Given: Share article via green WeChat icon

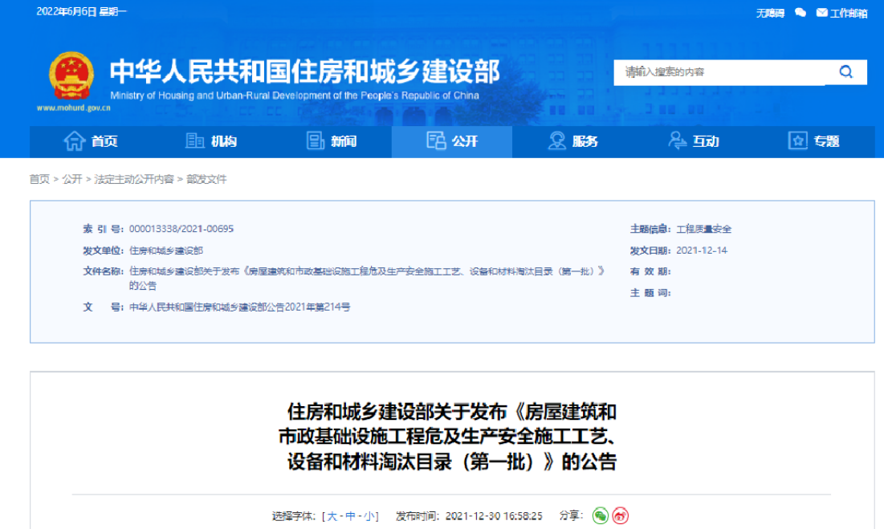Looking at the screenshot, I should [x=600, y=515].
